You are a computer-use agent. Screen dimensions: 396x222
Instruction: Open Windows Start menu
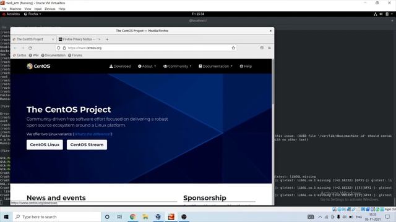[6, 216]
